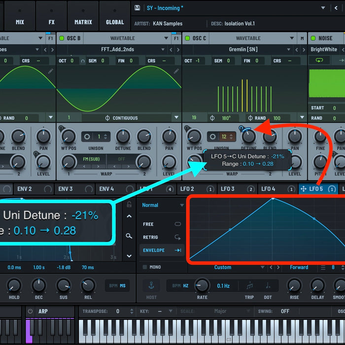Click noise loop mode icon
Screen dimensions: 345x345
click(319, 60)
